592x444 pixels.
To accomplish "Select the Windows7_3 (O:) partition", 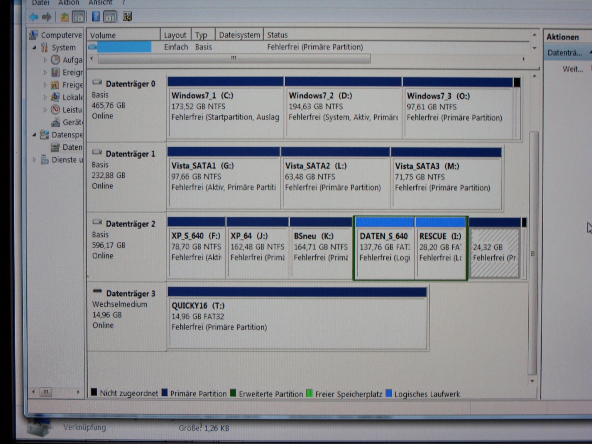I will tap(458, 108).
